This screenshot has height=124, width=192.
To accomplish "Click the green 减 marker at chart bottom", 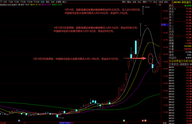I will click(124, 121).
